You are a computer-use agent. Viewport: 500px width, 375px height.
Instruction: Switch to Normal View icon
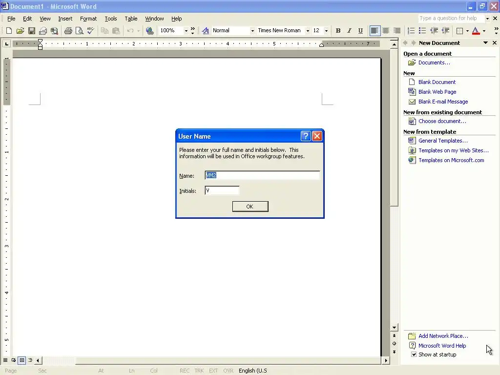pyautogui.click(x=5, y=360)
